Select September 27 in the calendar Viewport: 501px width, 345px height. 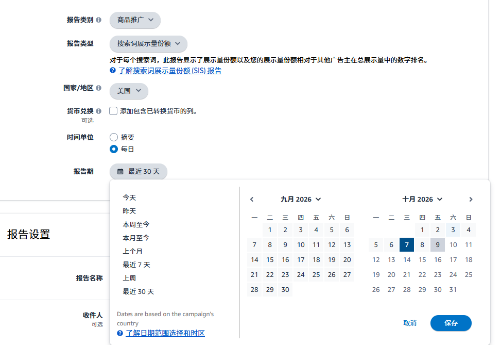(x=347, y=274)
